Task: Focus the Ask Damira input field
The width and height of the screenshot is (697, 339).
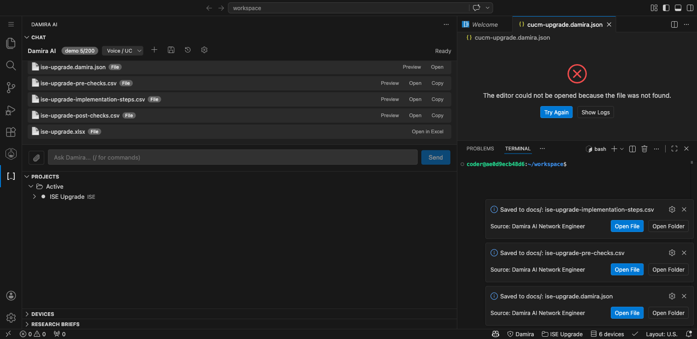Action: [233, 157]
